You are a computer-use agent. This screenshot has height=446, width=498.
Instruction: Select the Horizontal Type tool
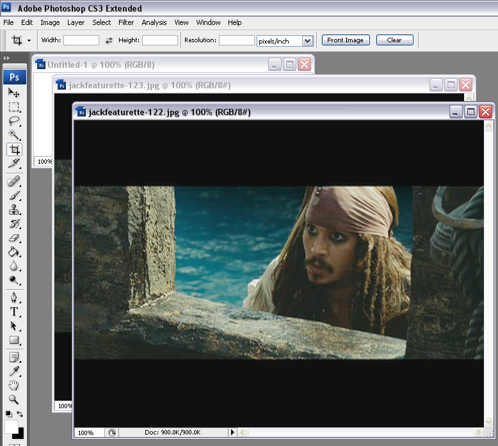point(14,312)
